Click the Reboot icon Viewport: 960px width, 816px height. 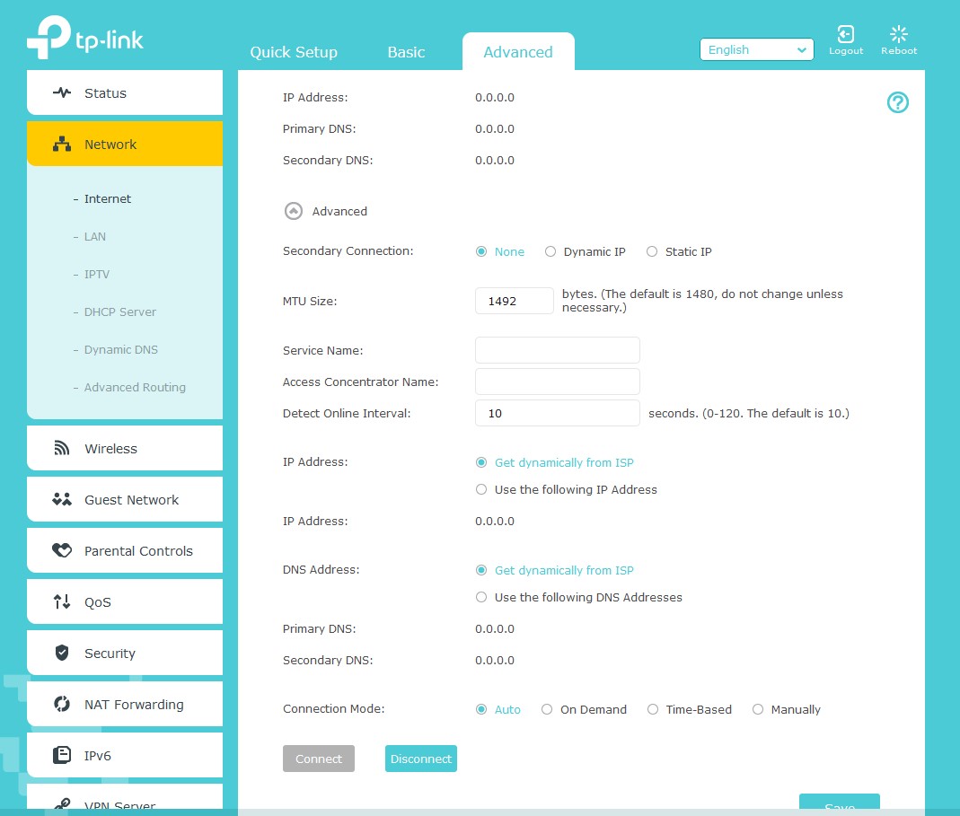[x=898, y=35]
